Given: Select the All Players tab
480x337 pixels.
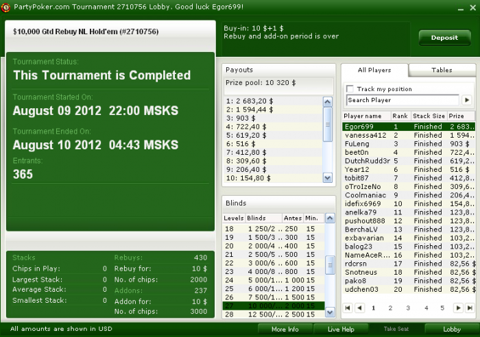Looking at the screenshot, I should [x=374, y=70].
